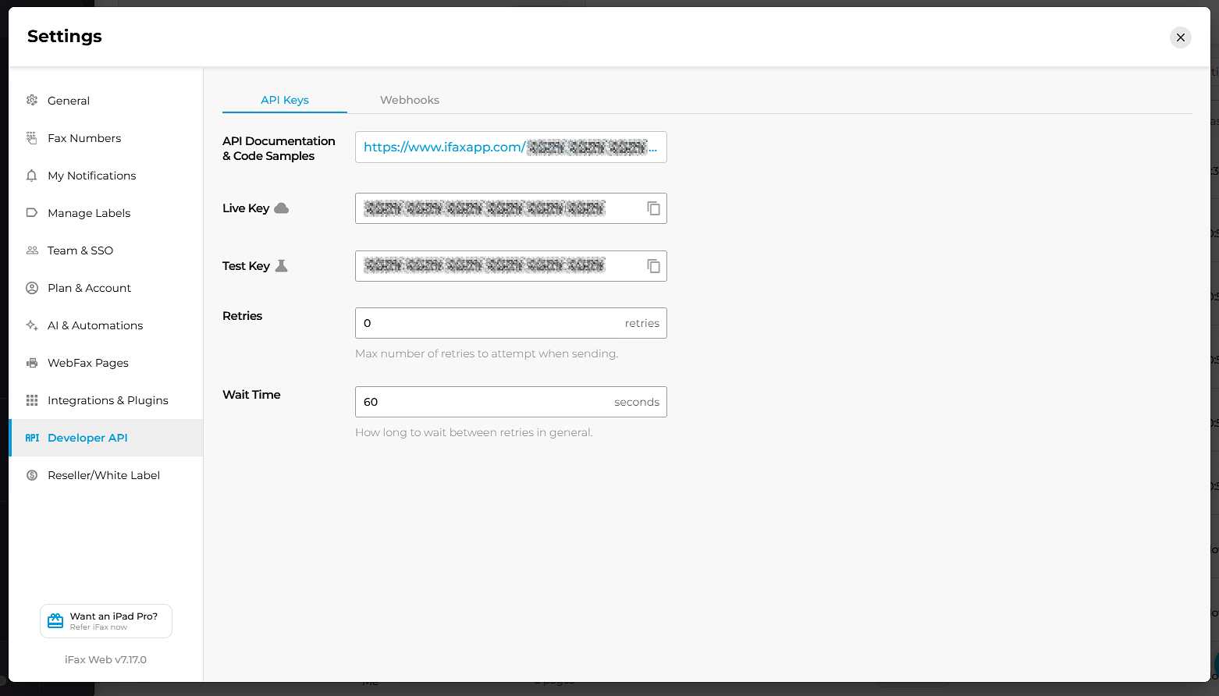Click the Reseller/White Label dollar icon
Viewport: 1219px width, 696px height.
coord(32,475)
